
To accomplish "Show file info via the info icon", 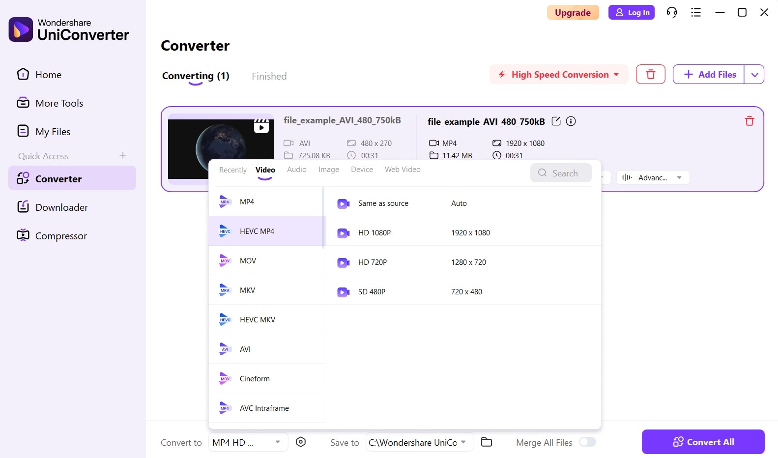I will click(x=571, y=121).
